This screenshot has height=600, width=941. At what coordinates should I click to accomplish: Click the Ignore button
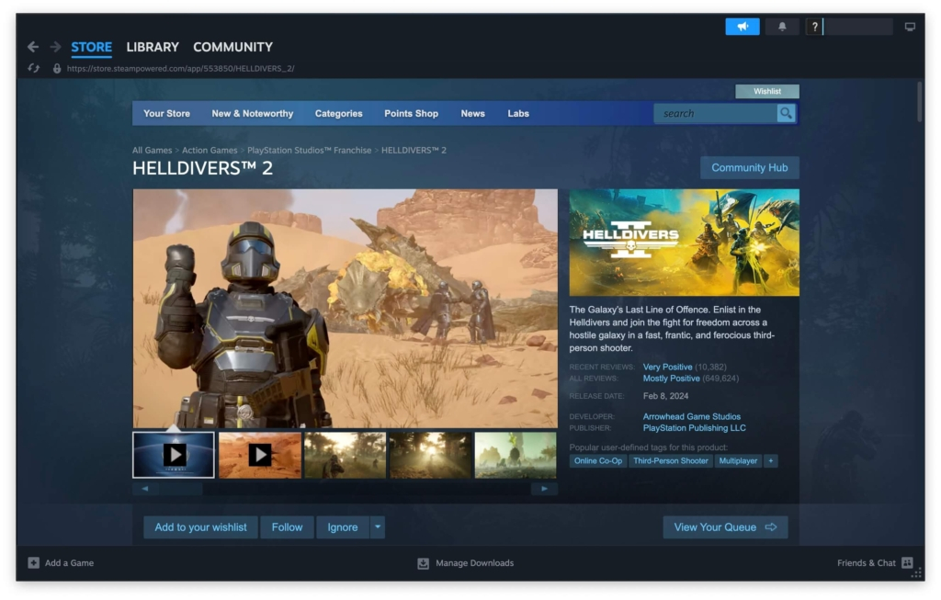(343, 526)
